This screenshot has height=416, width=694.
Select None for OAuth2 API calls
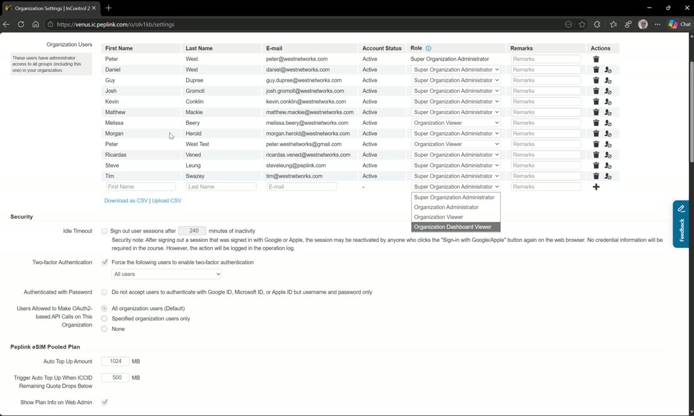click(105, 329)
